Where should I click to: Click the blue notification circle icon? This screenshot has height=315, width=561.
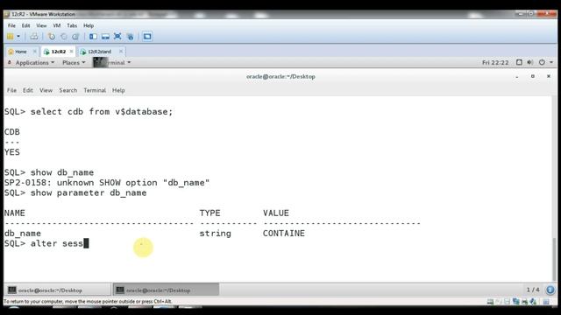[550, 290]
